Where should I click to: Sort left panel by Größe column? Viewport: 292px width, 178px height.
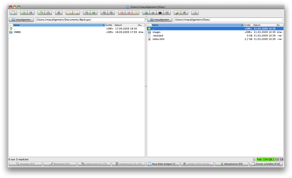109,25
